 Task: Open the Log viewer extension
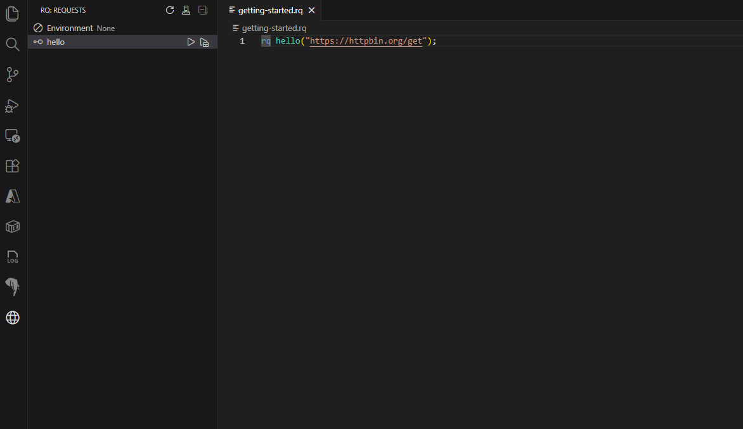[13, 256]
